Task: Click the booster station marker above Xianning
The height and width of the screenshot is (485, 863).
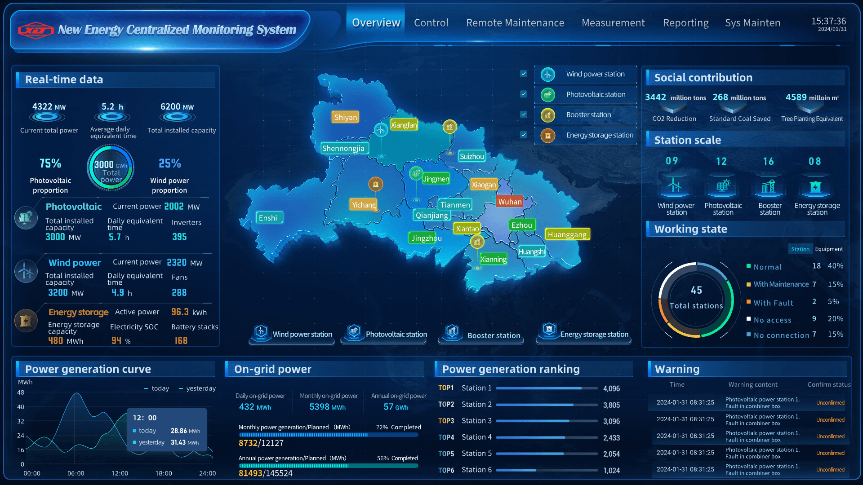Action: point(477,242)
